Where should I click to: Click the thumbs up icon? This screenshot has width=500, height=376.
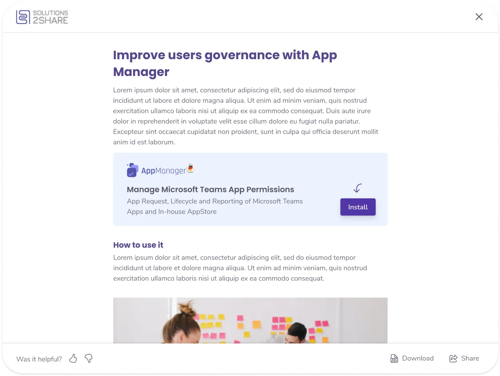tap(73, 358)
